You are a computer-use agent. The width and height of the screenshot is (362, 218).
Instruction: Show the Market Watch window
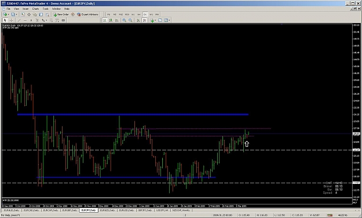[23, 14]
